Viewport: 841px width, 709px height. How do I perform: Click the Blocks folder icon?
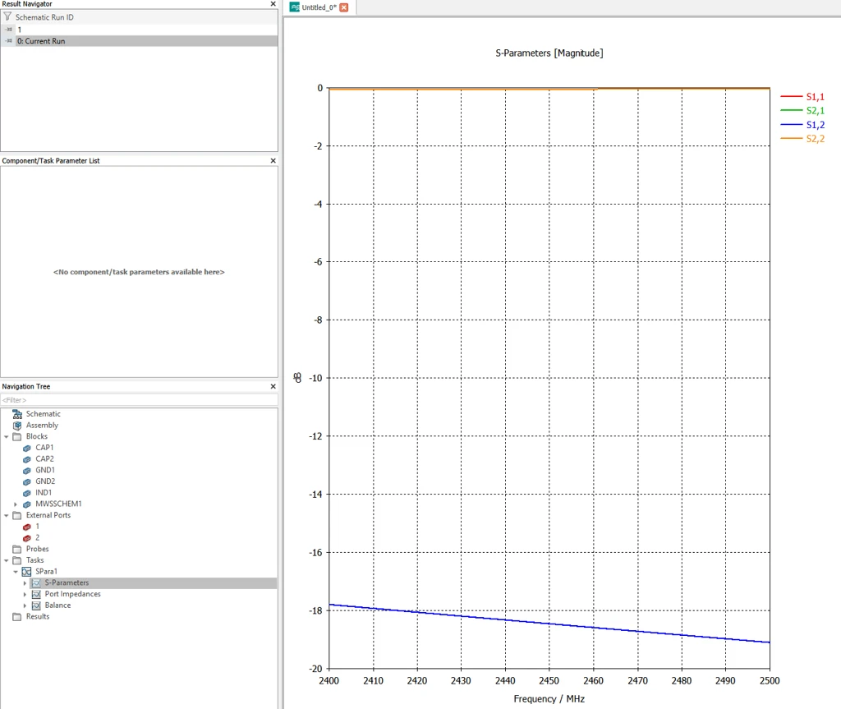(x=17, y=436)
